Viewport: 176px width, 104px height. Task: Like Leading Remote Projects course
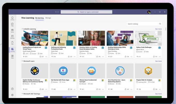40,57
